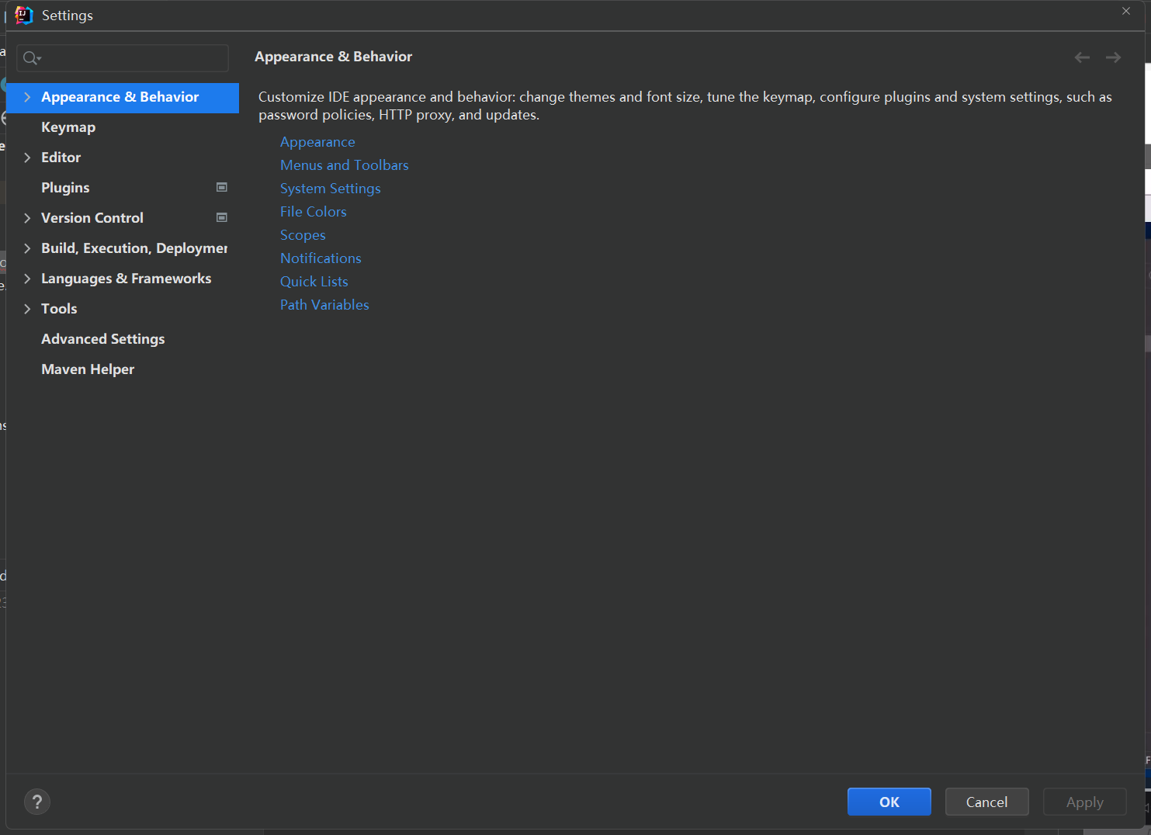Expand the Version Control node
The height and width of the screenshot is (835, 1151).
coord(27,218)
